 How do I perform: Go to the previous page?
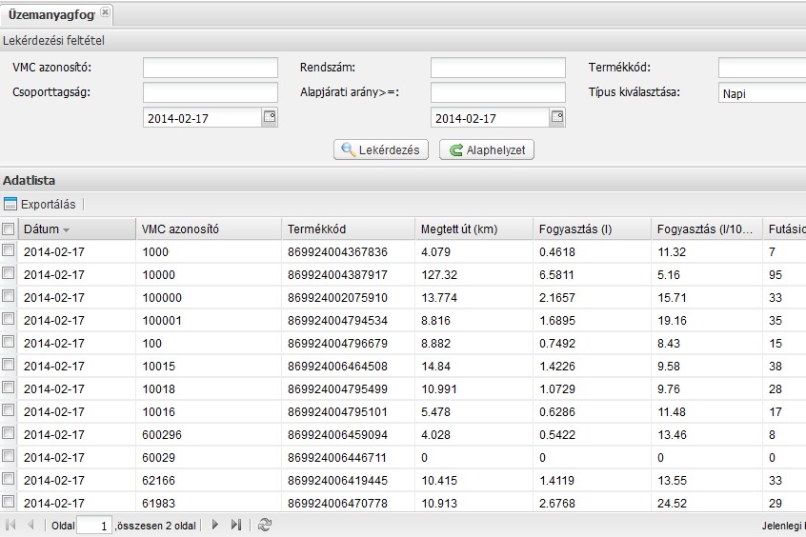[x=30, y=525]
